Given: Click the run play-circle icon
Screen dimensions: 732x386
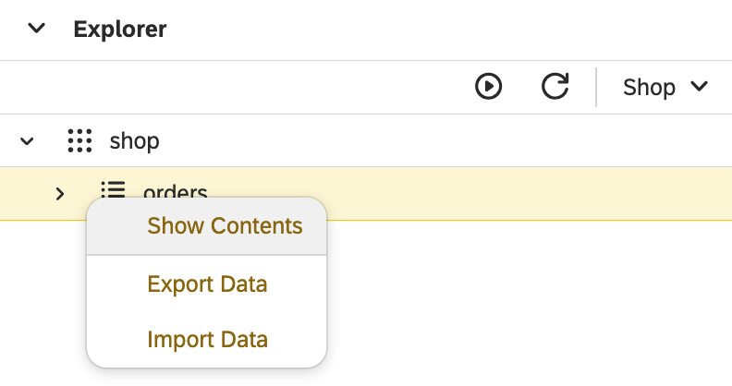Looking at the screenshot, I should click(x=488, y=87).
